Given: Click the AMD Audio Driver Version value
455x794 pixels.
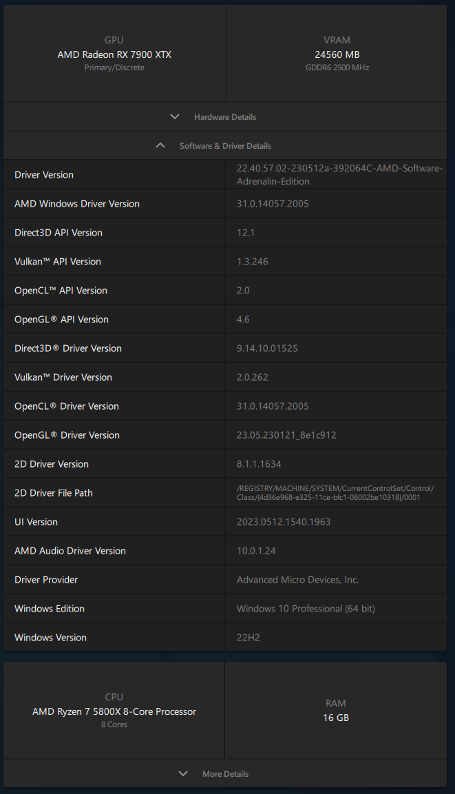Looking at the screenshot, I should 256,550.
